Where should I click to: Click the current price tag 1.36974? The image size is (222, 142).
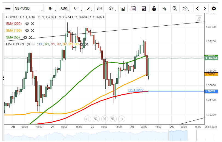[x=211, y=58]
